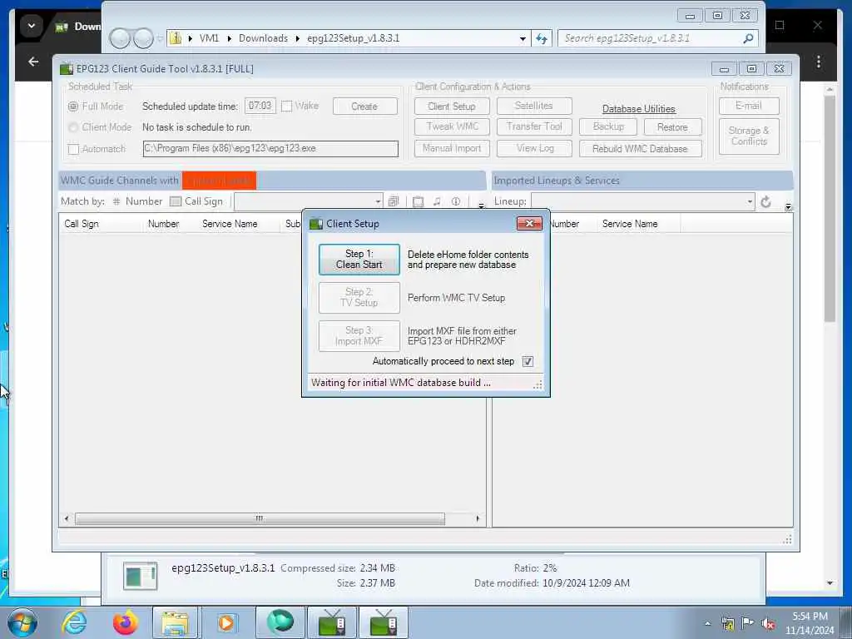Click the square frame icon in channel toolbar
Screen dimensions: 852x639
(x=418, y=202)
